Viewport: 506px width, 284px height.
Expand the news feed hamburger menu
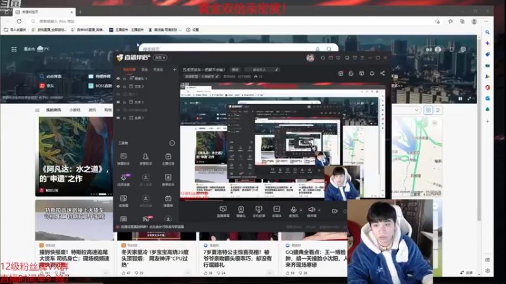click(x=37, y=110)
